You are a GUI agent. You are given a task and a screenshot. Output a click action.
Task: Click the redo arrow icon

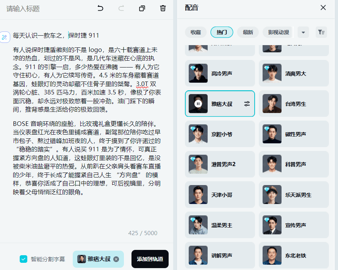point(121,8)
